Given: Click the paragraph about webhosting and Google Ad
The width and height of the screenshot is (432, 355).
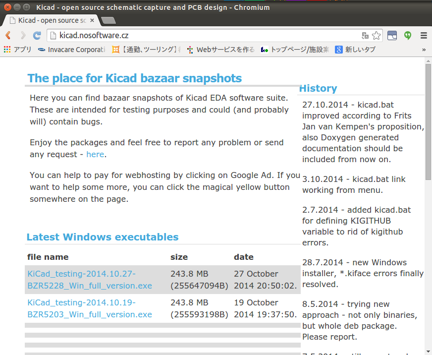Looking at the screenshot, I should coord(165,187).
